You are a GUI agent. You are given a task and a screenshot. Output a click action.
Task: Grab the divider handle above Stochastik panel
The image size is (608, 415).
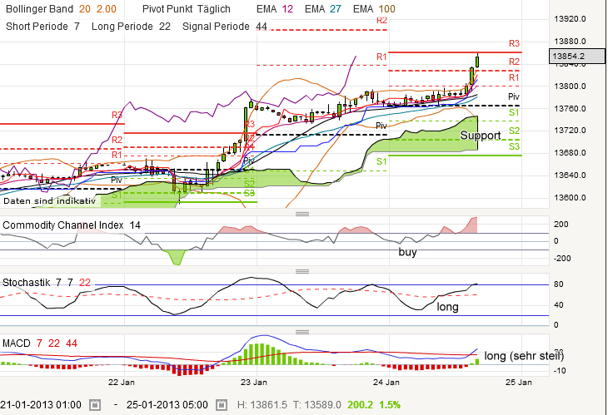pos(302,271)
